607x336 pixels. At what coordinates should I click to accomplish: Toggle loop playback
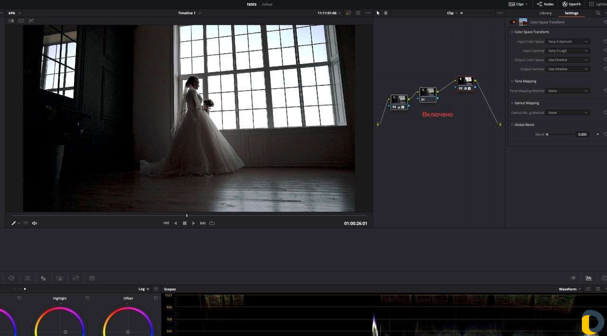[212, 223]
